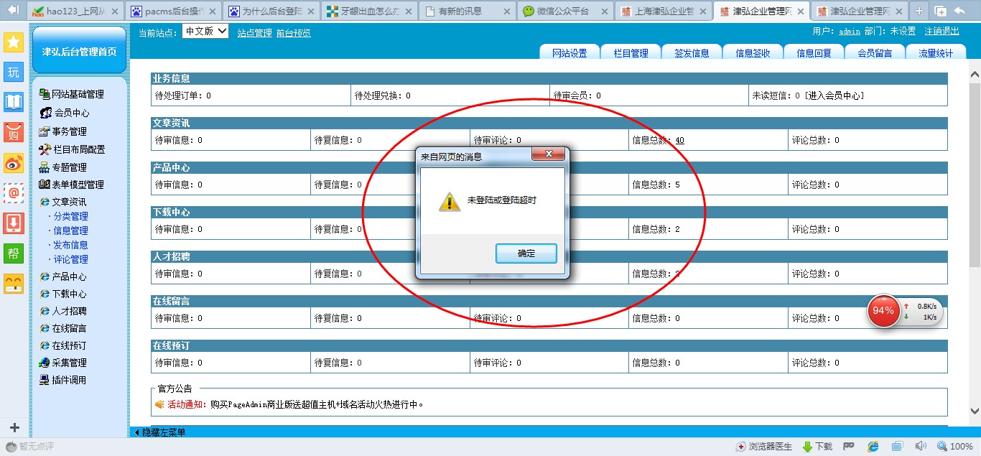The width and height of the screenshot is (981, 456).
Task: Open the 中文版 site dropdown
Action: 205,32
